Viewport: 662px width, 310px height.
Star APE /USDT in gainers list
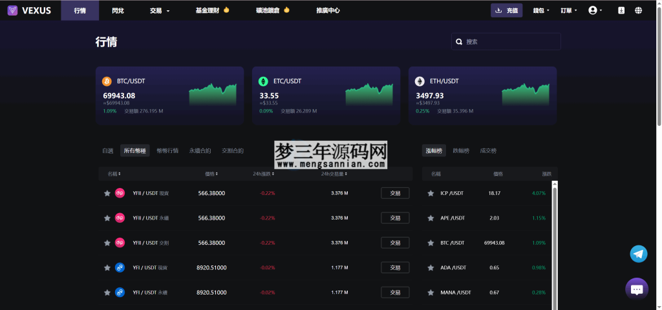pyautogui.click(x=431, y=218)
